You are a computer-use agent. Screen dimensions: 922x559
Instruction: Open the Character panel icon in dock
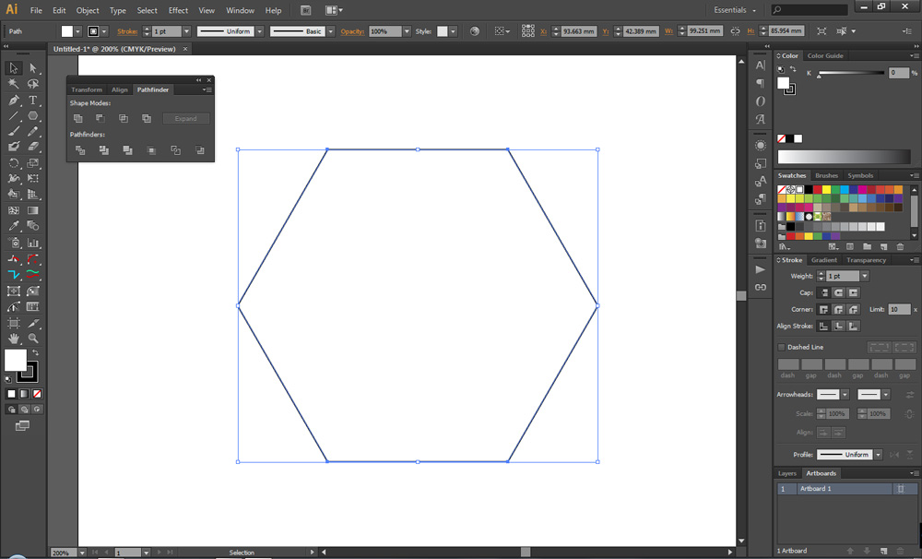[x=761, y=65]
